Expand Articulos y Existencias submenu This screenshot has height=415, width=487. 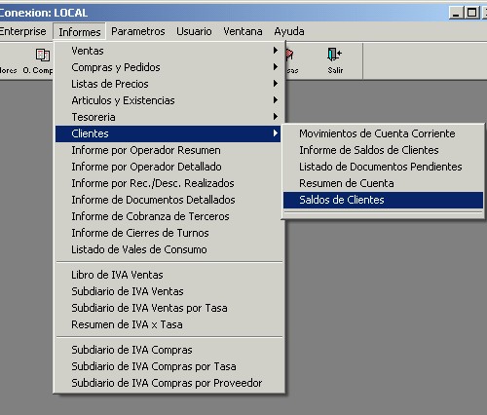[x=169, y=100]
